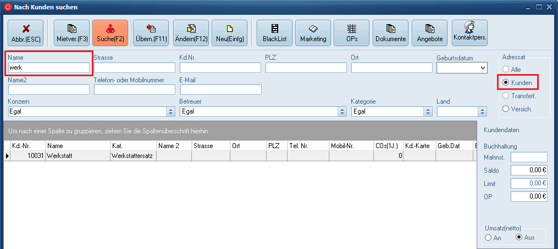Viewport: 558px width, 249px height.
Task: Click into the E-Mail input field
Action: [x=220, y=89]
